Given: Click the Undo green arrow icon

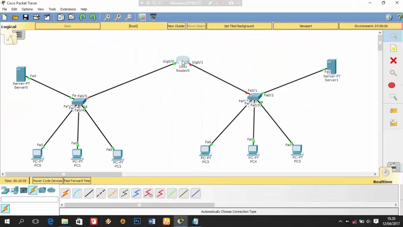Looking at the screenshot, I should tap(82, 17).
